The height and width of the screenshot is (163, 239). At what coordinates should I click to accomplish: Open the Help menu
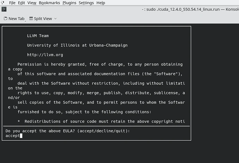pyautogui.click(x=101, y=3)
